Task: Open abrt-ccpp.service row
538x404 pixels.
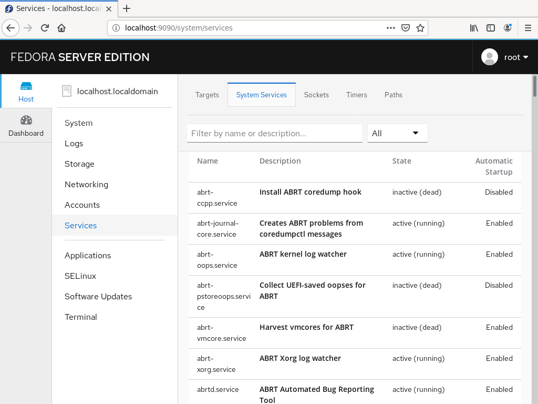Action: pos(355,198)
